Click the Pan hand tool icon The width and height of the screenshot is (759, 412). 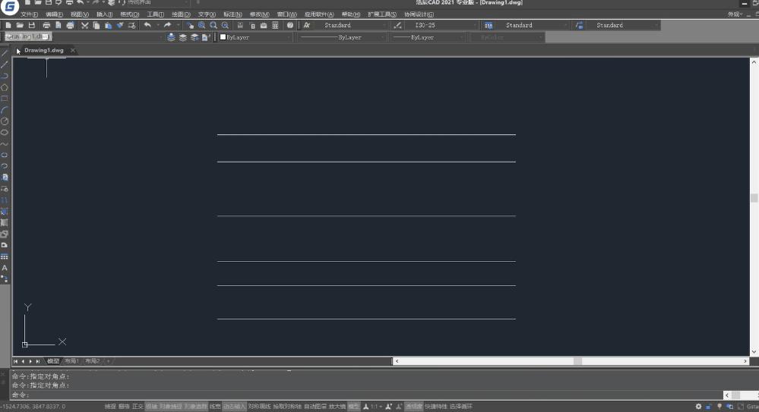tap(190, 25)
